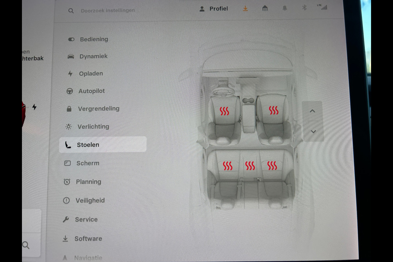Open notifications bell icon
This screenshot has width=393, height=262.
tap(285, 8)
